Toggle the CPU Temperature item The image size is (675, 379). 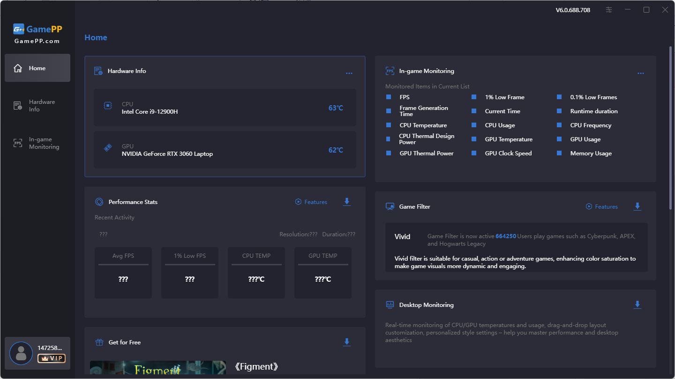click(389, 125)
